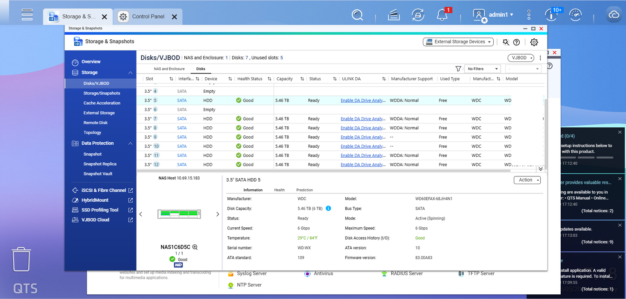This screenshot has width=626, height=299.
Task: Switch to NAS and Enclosure tab
Action: click(x=169, y=69)
